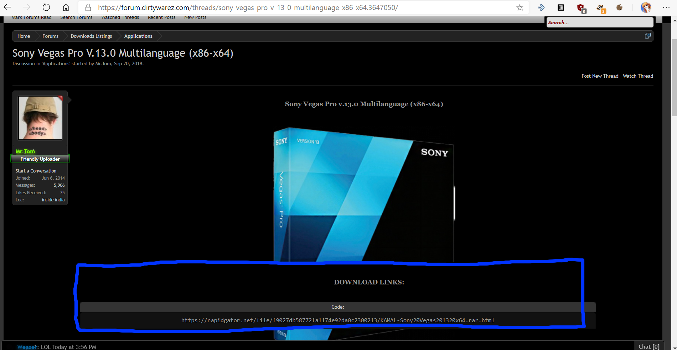Open the Chat [0] button

click(x=648, y=346)
